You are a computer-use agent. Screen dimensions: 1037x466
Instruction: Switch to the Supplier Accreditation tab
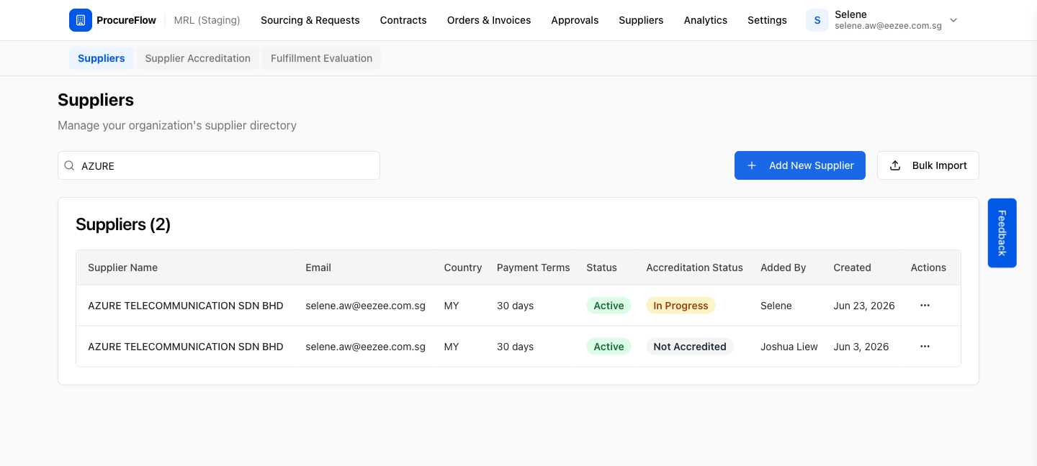(198, 58)
